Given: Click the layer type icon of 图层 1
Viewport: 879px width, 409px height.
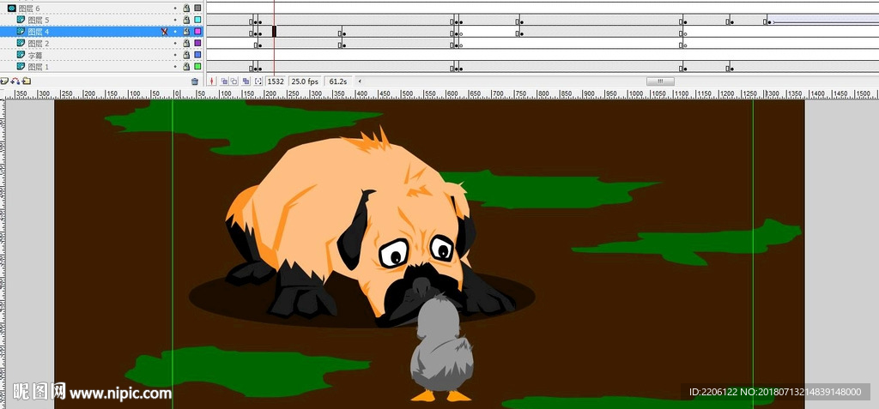Looking at the screenshot, I should [21, 67].
